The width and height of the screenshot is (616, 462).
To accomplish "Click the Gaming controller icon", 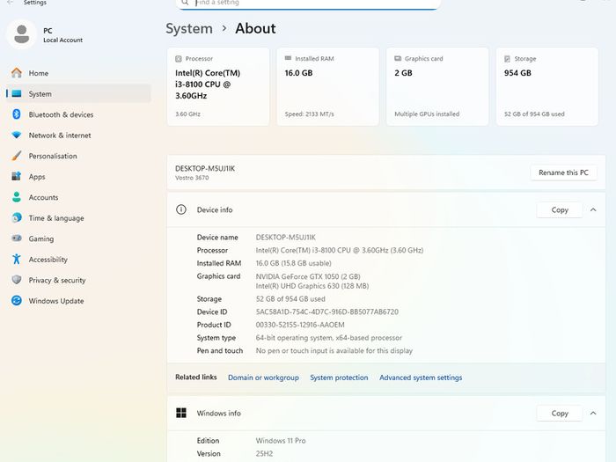I will click(17, 238).
